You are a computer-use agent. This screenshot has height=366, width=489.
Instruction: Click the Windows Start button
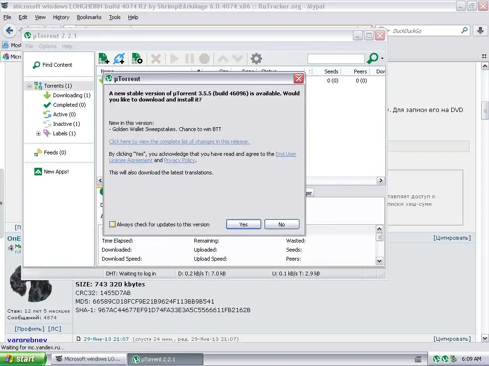[x=23, y=359]
